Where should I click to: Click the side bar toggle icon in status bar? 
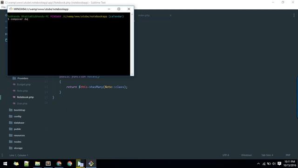pos(2,155)
